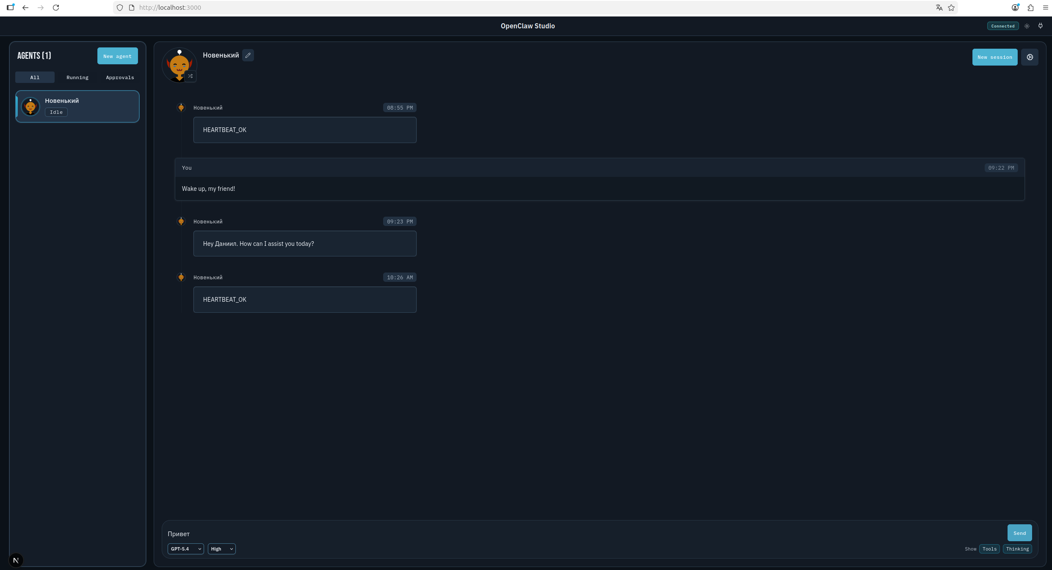Open agent settings gear icon
Screen dimensions: 1052x570
point(1030,57)
